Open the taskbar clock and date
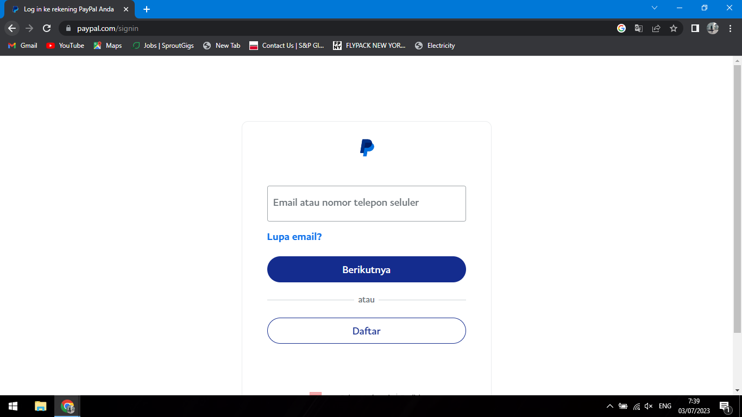The image size is (742, 417). point(694,406)
